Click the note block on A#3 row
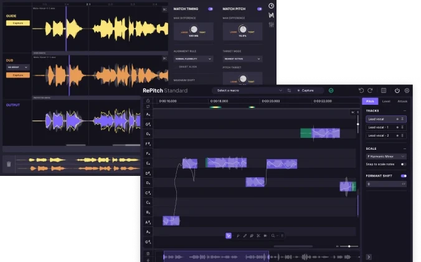Viewport: 421px width, 262px height. pos(171,221)
